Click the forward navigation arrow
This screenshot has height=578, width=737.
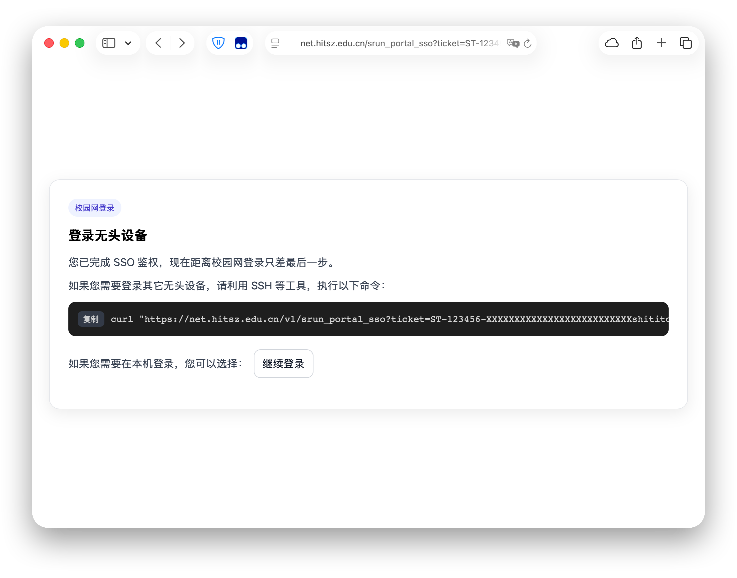(182, 43)
